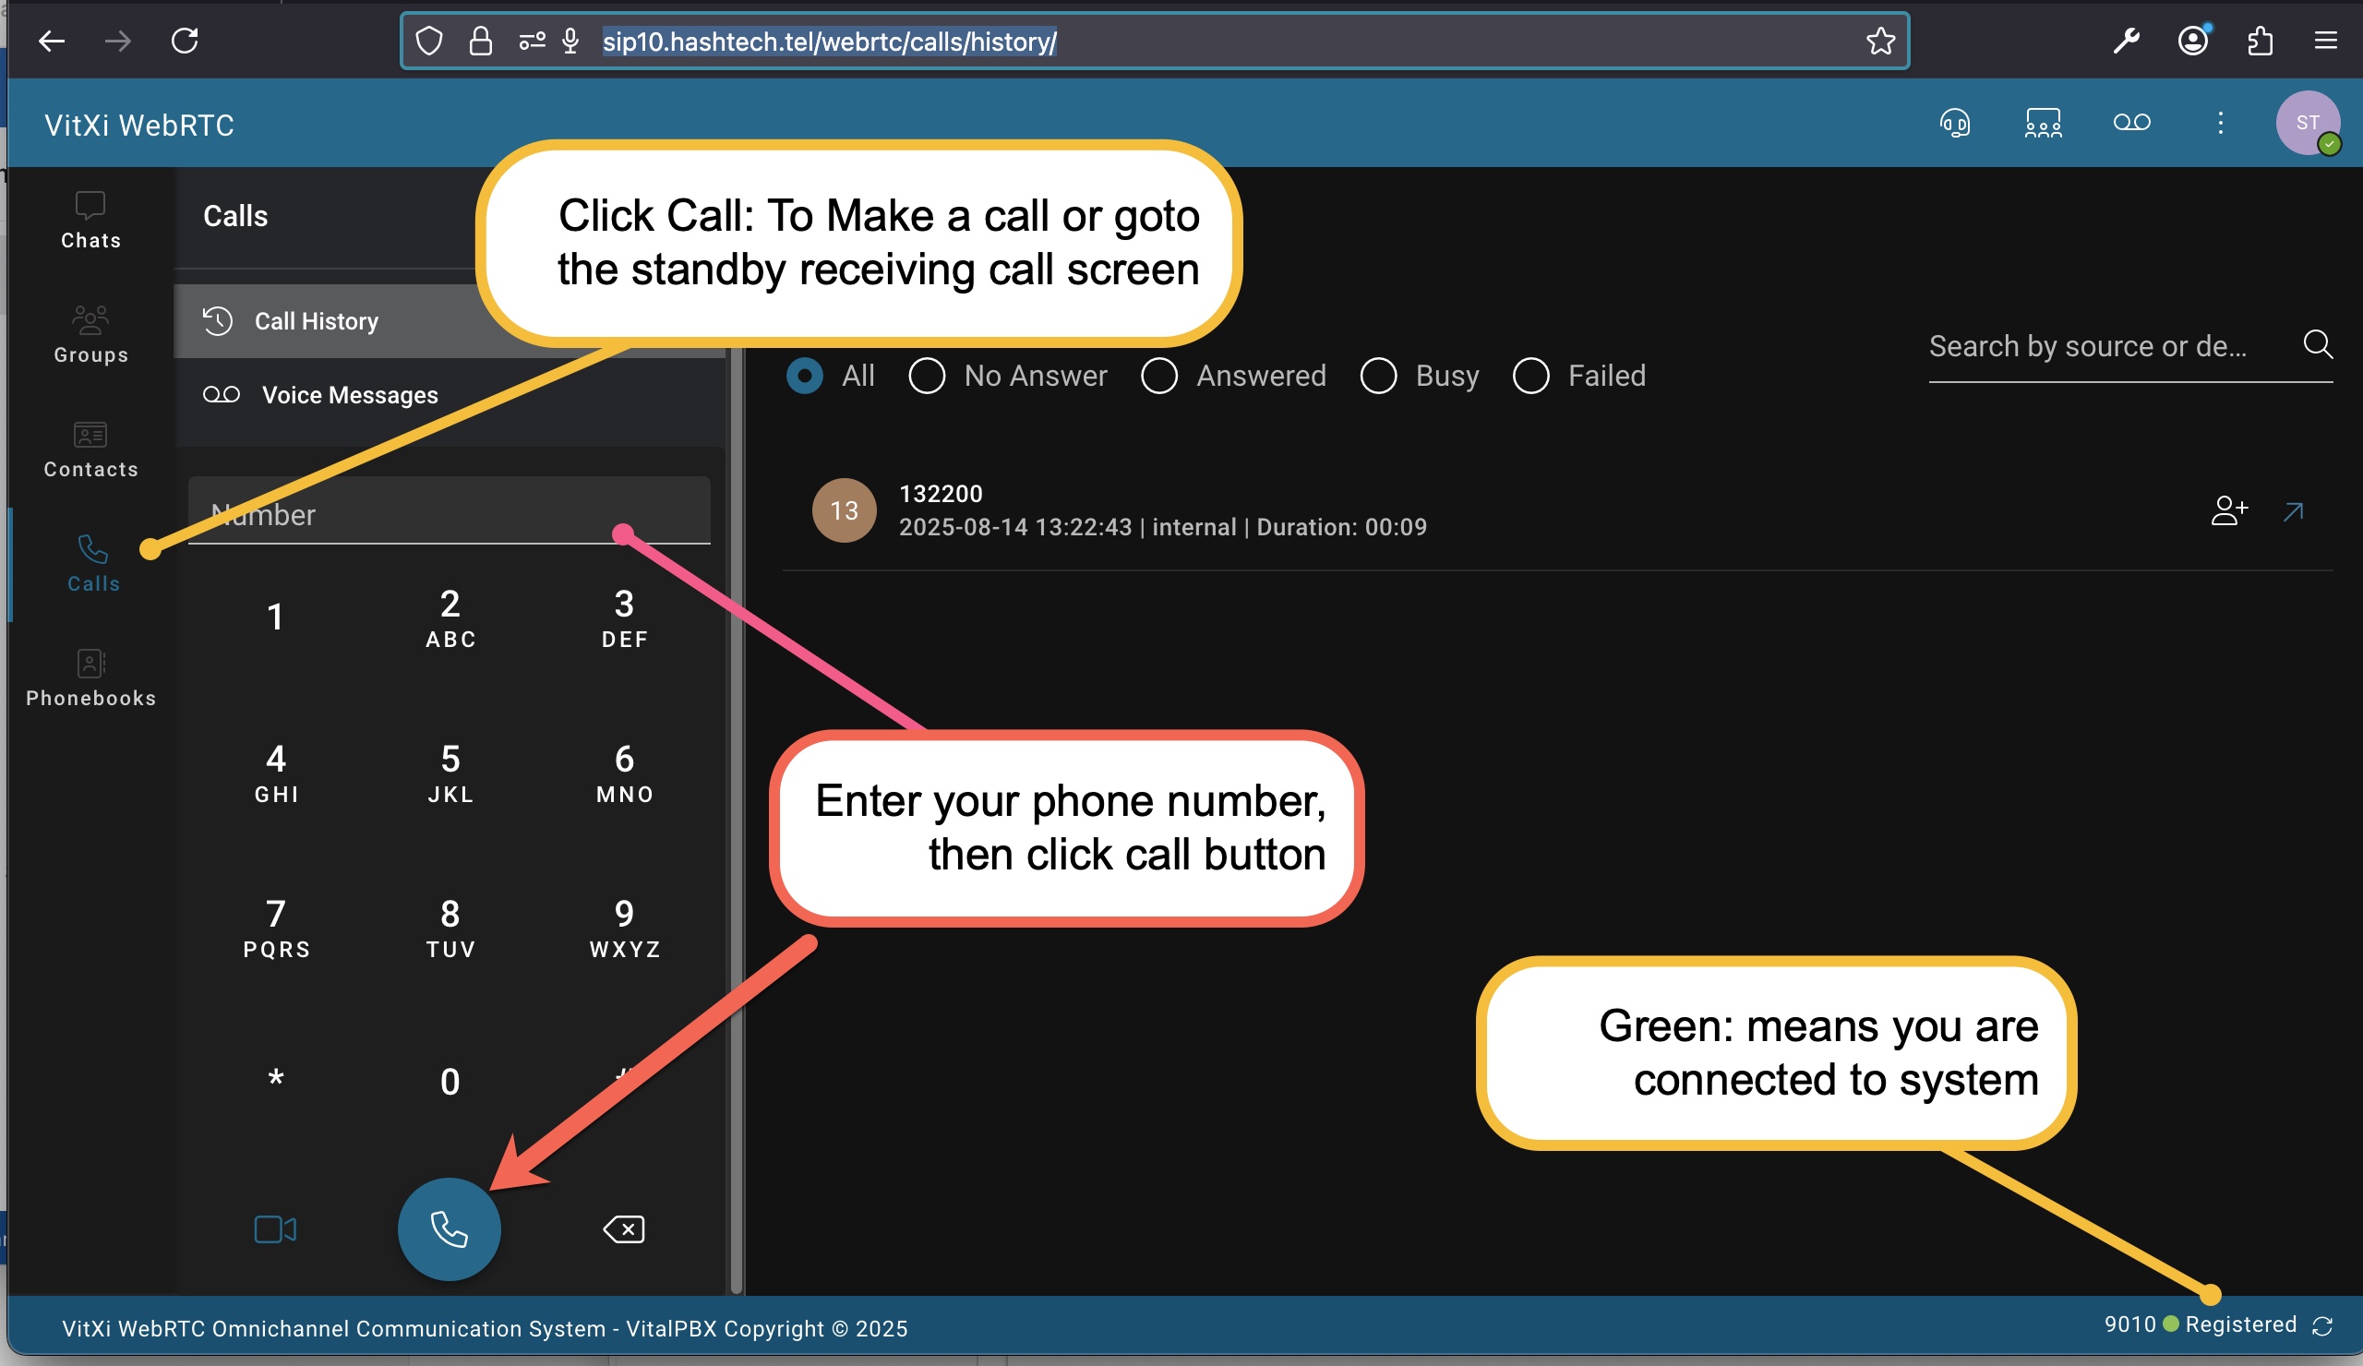Click the redial arrow icon for 132200
2363x1366 pixels.
tap(2294, 511)
